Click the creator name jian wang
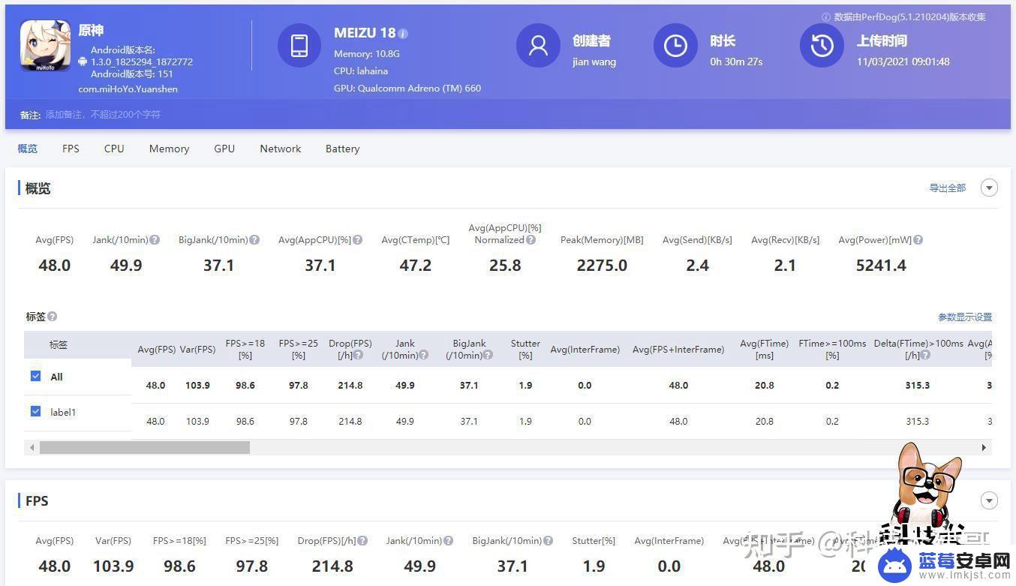Screen dimensions: 1016x586 [594, 62]
